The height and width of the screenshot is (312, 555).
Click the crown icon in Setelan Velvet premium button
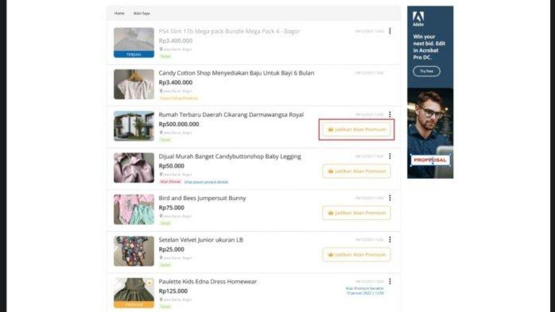click(x=330, y=254)
